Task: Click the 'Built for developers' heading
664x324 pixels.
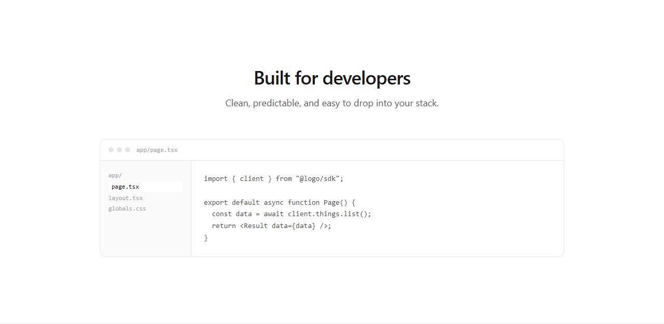Action: pos(332,78)
